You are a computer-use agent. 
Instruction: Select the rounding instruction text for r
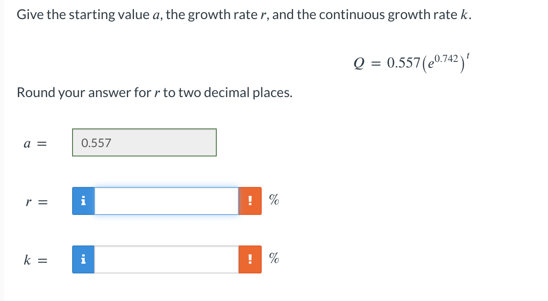click(x=154, y=92)
